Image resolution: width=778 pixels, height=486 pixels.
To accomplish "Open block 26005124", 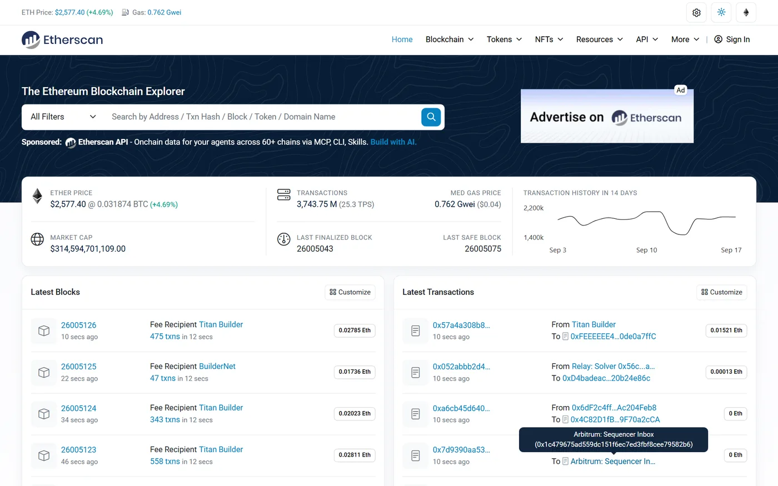I will point(79,408).
